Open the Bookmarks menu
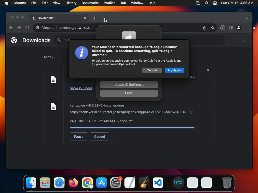 [x=90, y=3]
